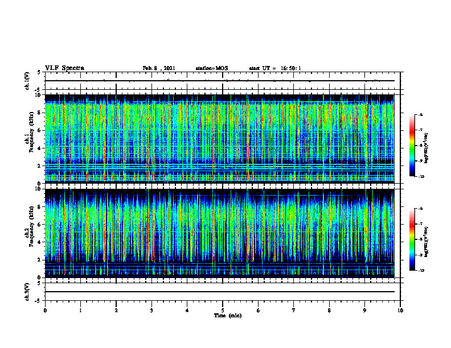Viewport: 451px width, 348px height.
Task: Click the "VLF Spectra" plot title
Action: click(x=64, y=68)
